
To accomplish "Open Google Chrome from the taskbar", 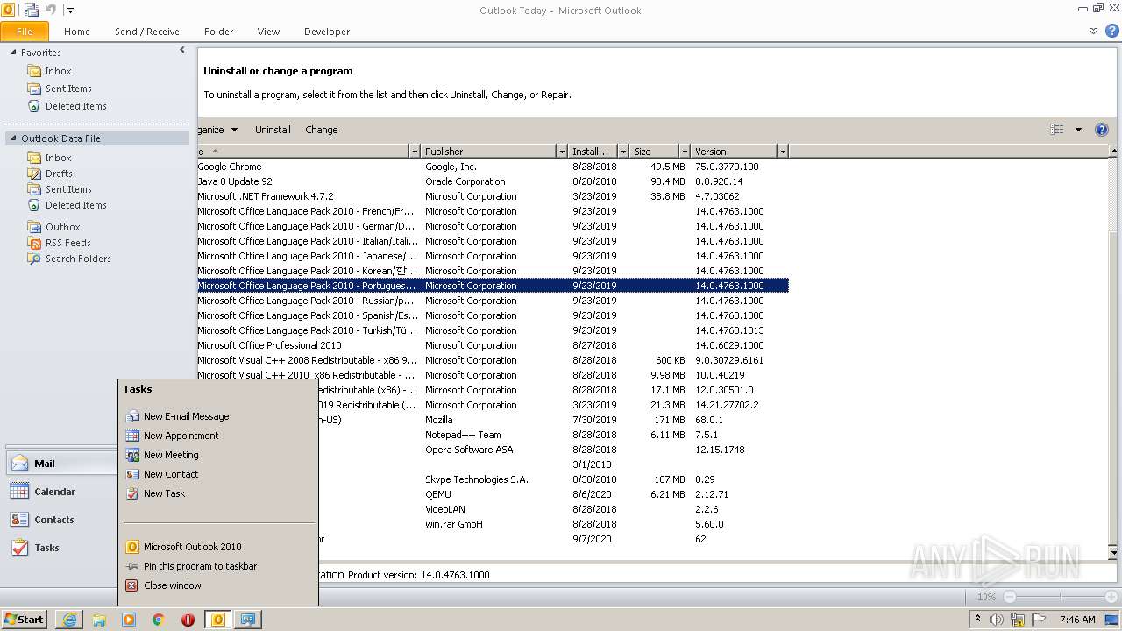I will 159,620.
